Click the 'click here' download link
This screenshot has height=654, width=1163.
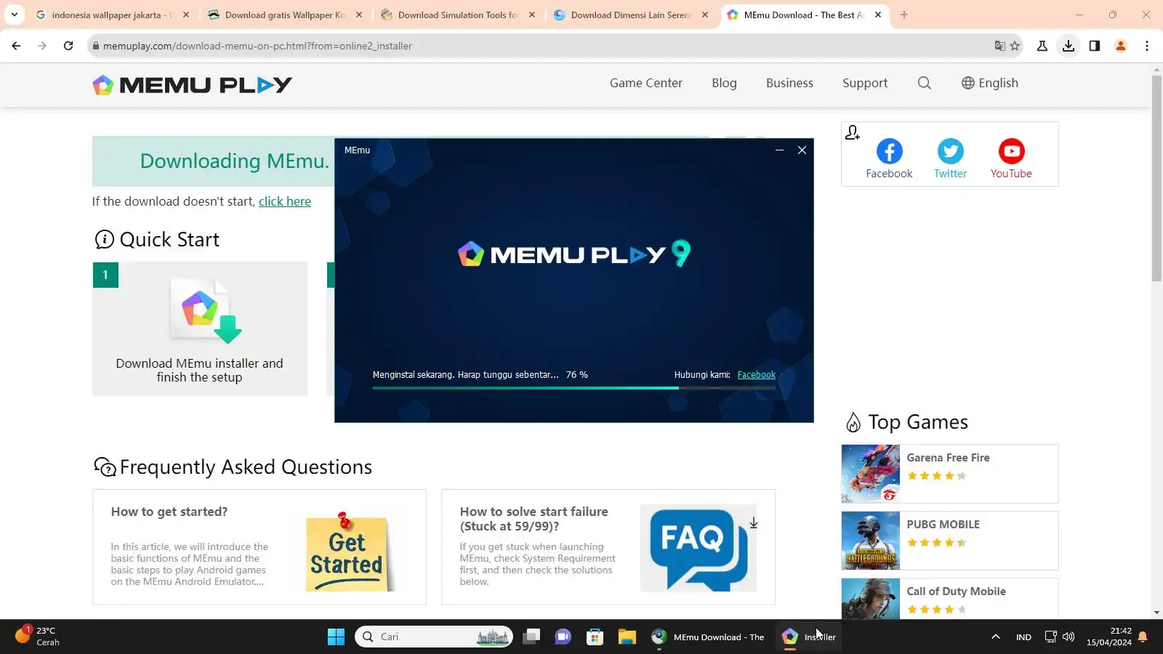click(x=285, y=201)
